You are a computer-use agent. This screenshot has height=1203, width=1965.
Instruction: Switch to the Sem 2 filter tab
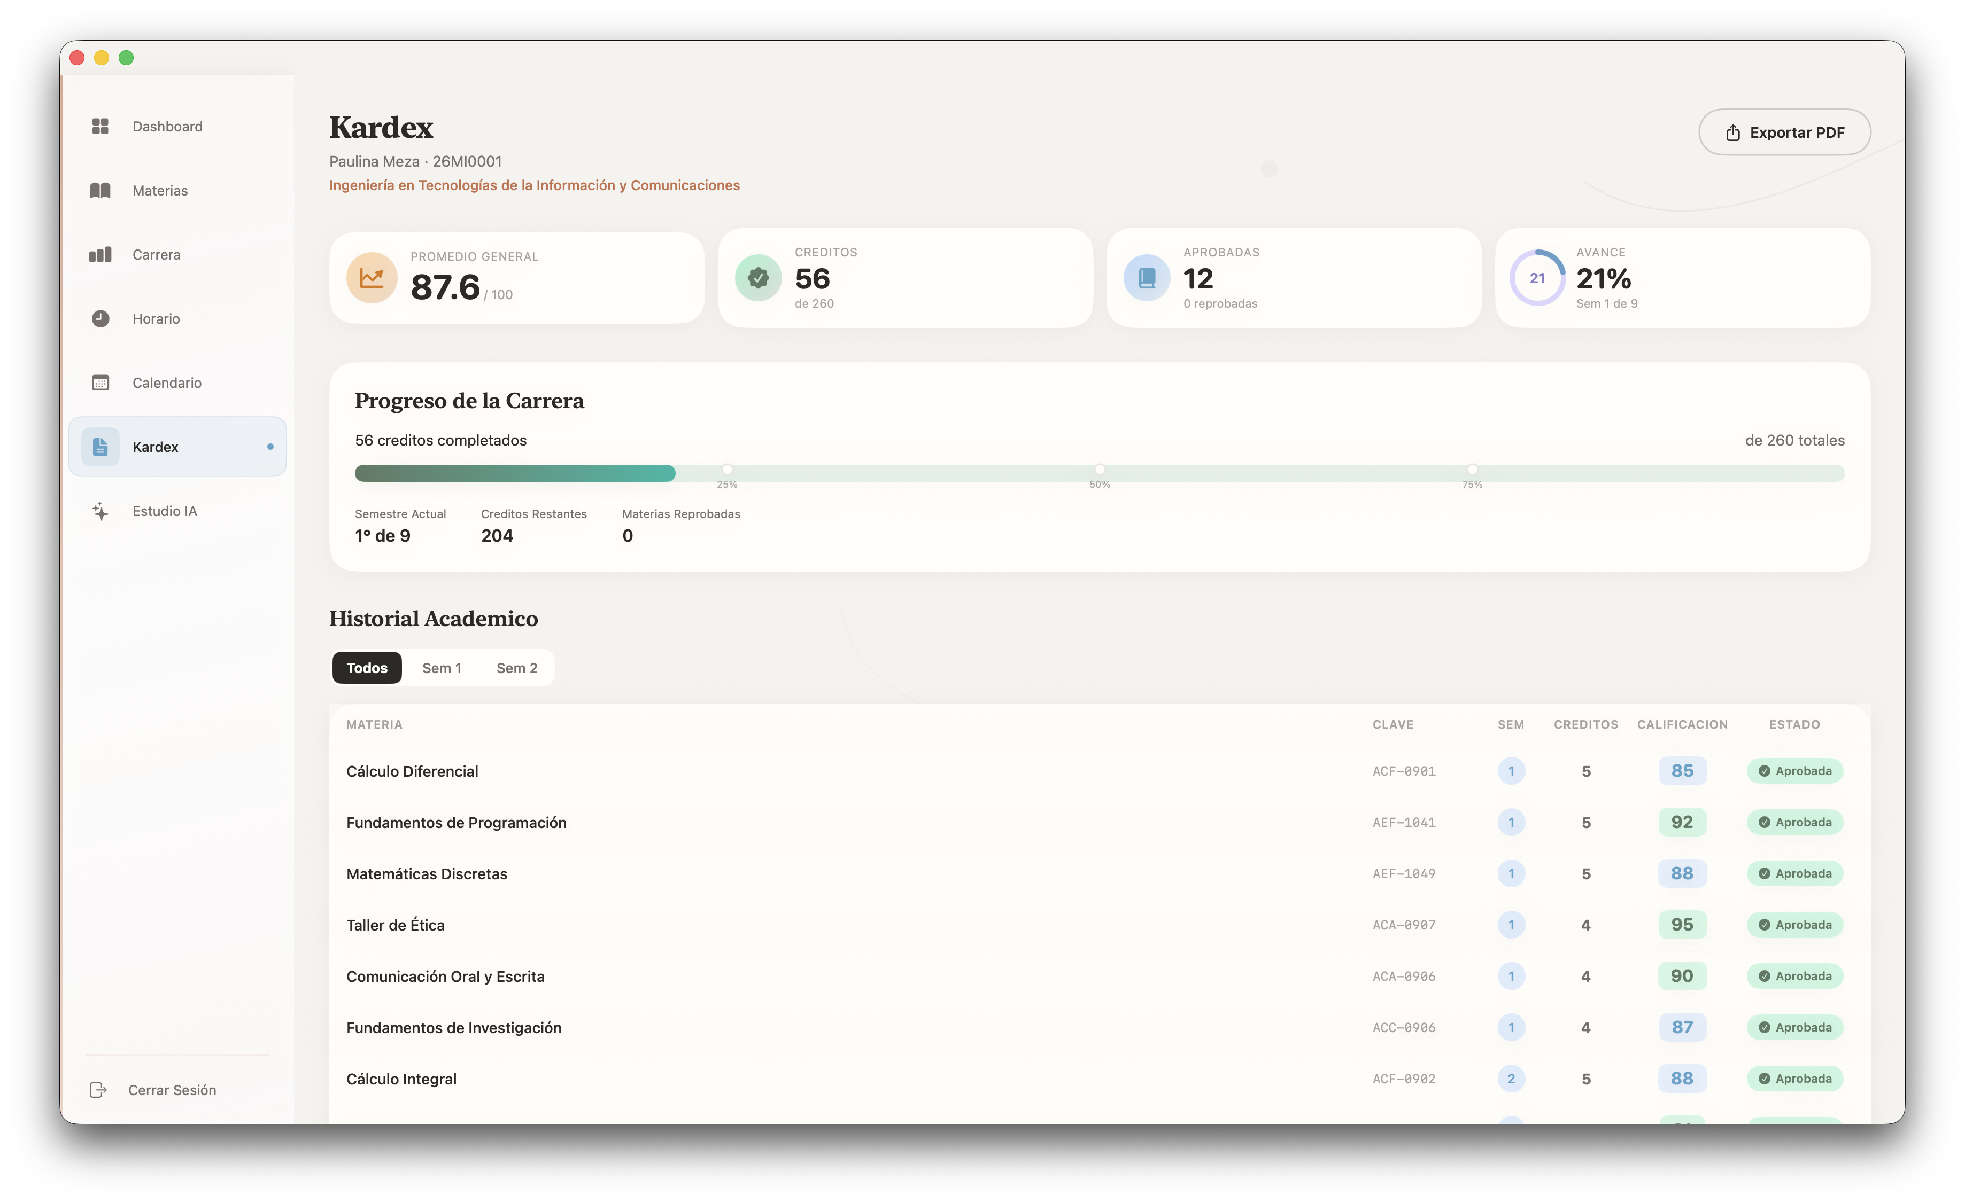[x=517, y=668]
